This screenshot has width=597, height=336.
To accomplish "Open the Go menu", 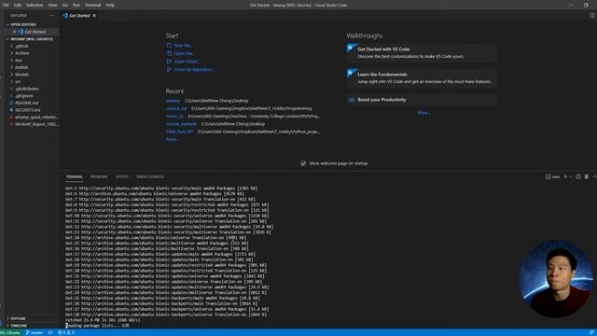I will point(64,5).
